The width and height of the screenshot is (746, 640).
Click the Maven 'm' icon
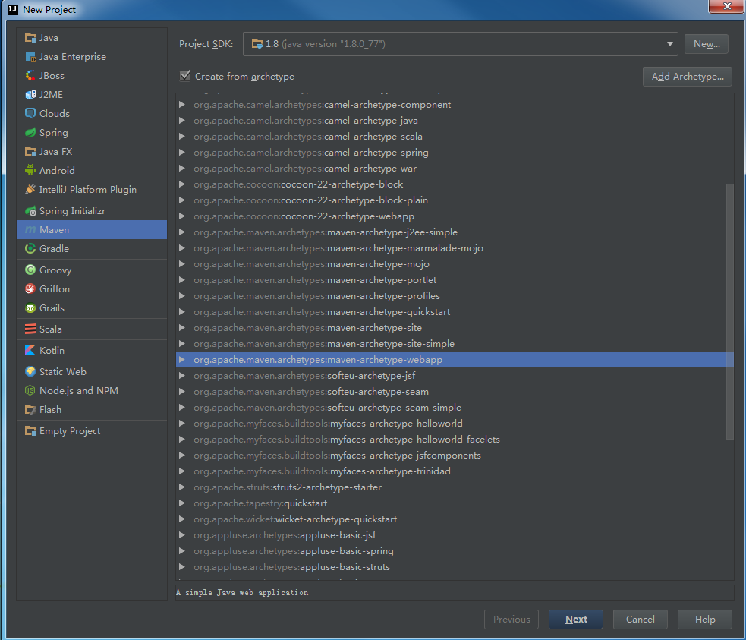pos(30,230)
